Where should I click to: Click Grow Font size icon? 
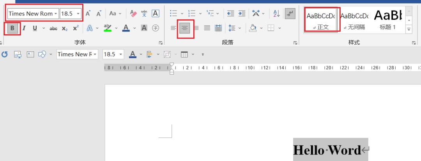88,13
